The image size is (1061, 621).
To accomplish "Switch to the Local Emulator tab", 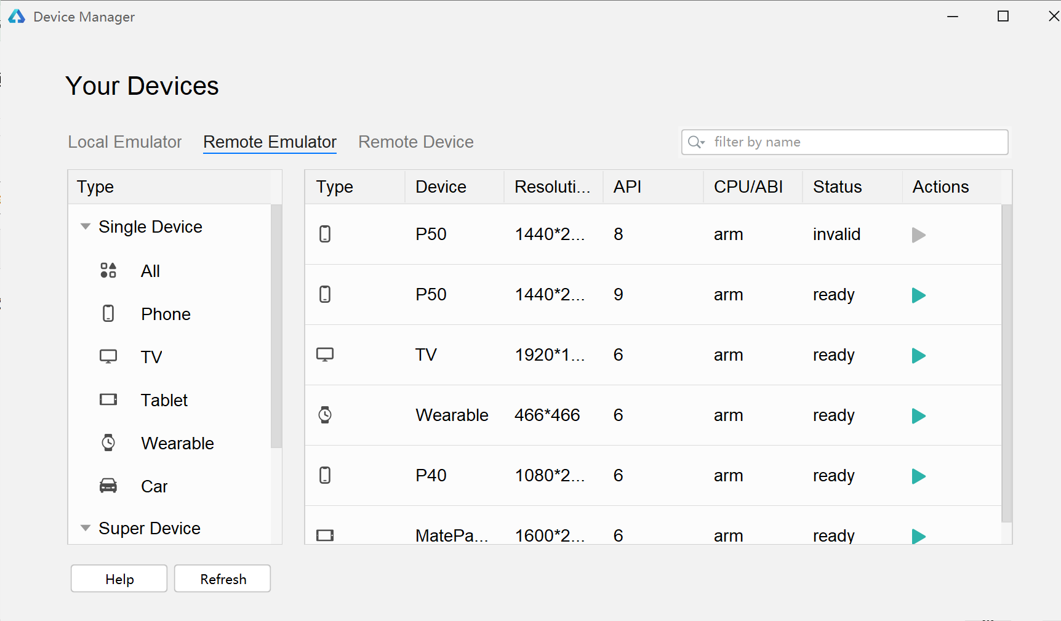I will [125, 142].
